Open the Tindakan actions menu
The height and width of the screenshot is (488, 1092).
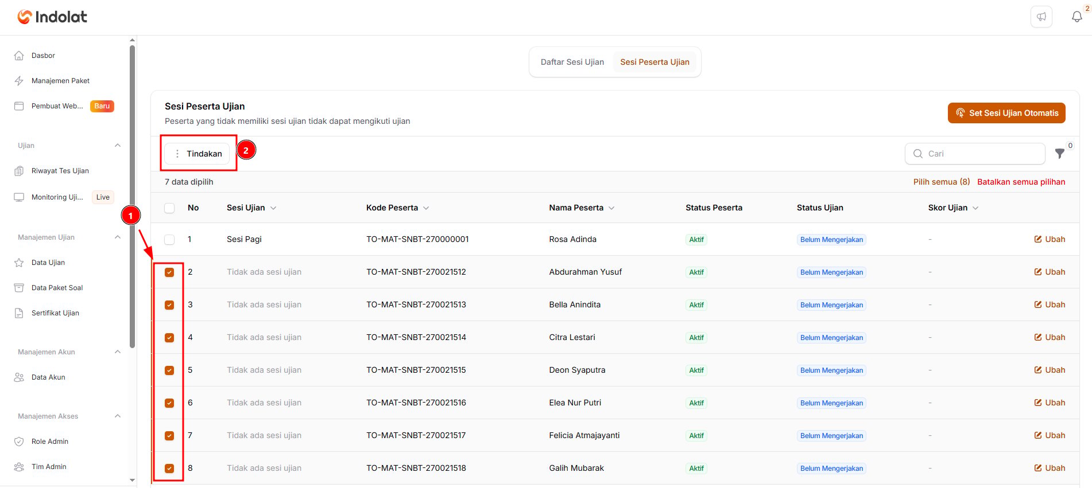(x=198, y=154)
